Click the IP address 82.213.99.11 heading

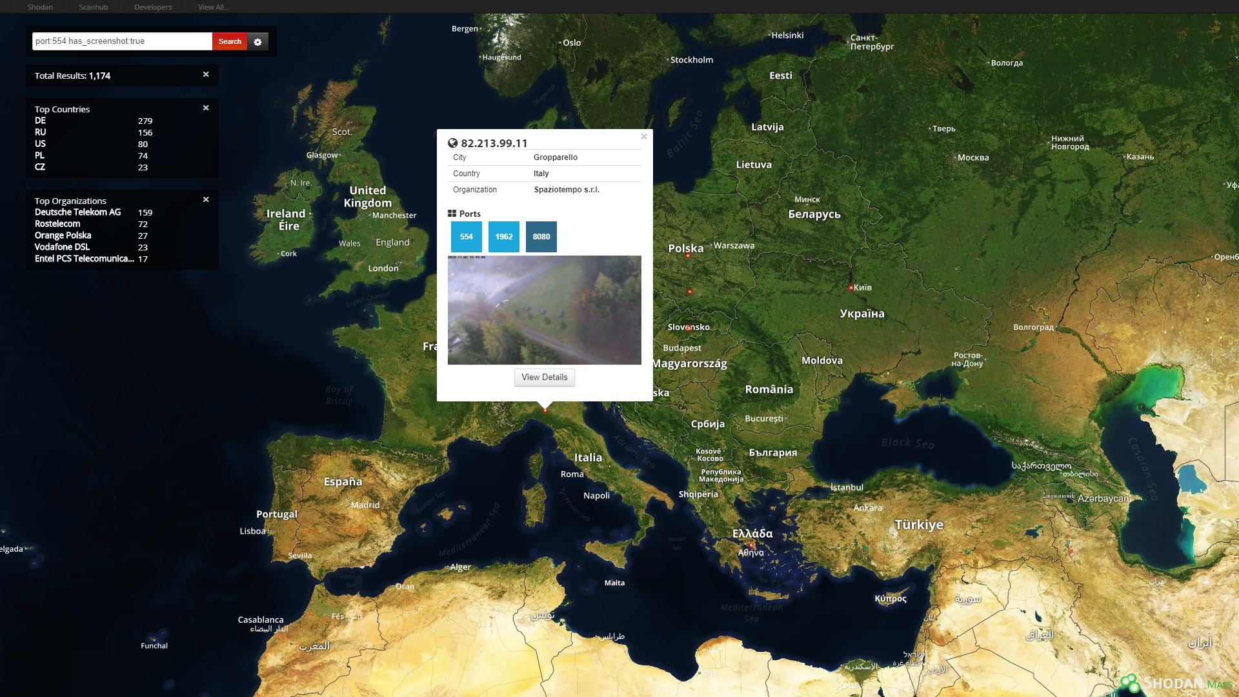click(x=494, y=143)
